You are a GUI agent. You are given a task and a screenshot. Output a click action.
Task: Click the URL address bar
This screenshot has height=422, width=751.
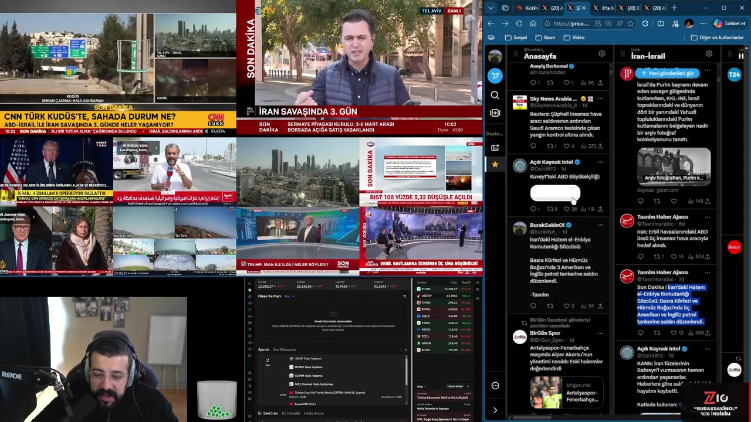(572, 23)
